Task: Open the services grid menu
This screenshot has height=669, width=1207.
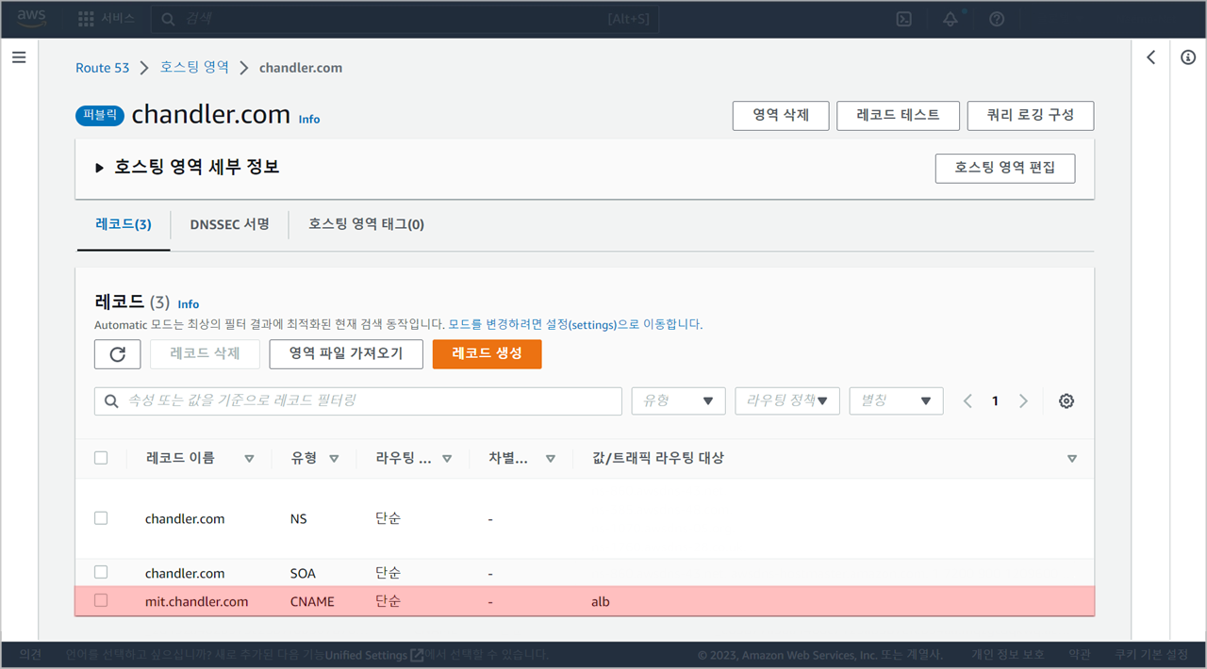Action: (106, 19)
